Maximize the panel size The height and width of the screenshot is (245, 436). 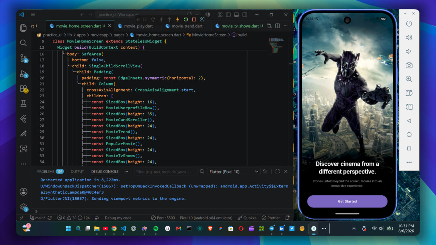(277, 171)
